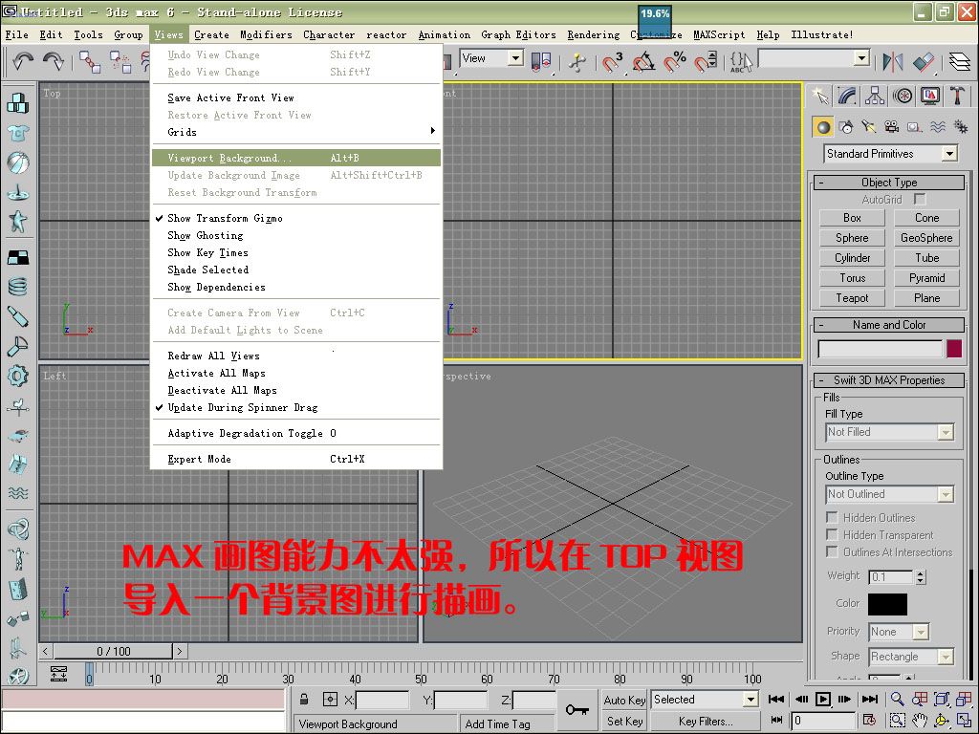Collapse the Object Type rollout
The height and width of the screenshot is (734, 979).
[x=888, y=183]
